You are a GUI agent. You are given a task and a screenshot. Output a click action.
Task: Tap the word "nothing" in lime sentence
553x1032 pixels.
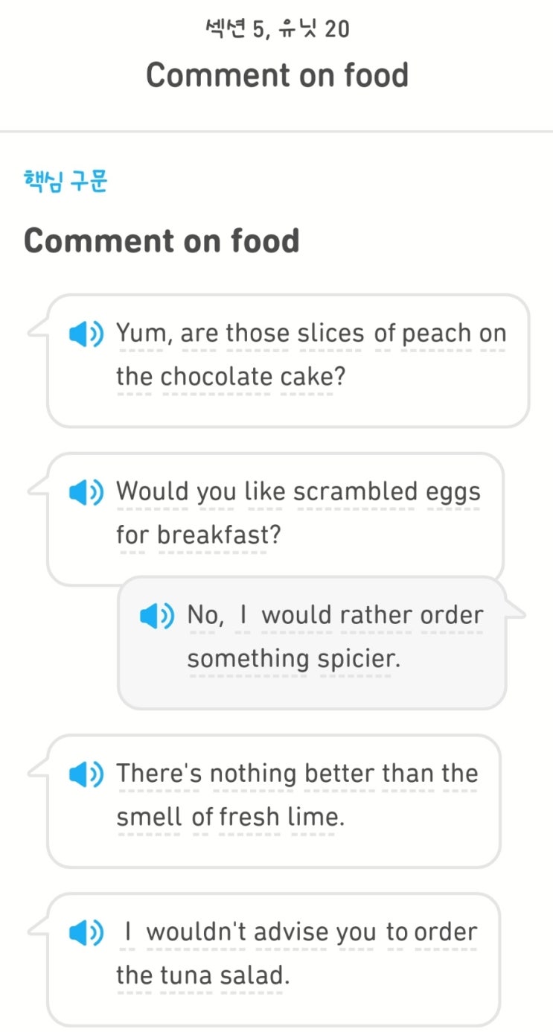coord(253,774)
